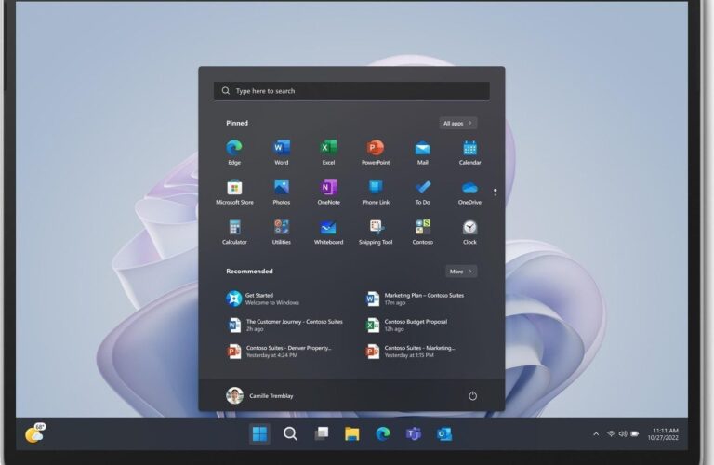Launch Word from pinned apps
Screen dimensions: 714x465
282,153
